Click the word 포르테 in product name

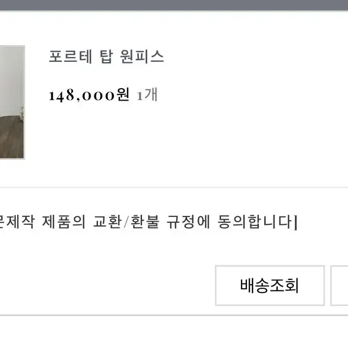[x=70, y=57]
